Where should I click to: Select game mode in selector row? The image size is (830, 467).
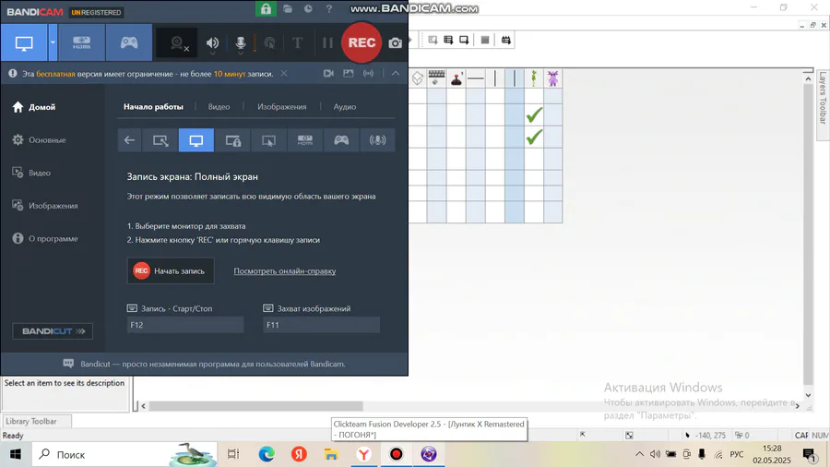point(341,140)
